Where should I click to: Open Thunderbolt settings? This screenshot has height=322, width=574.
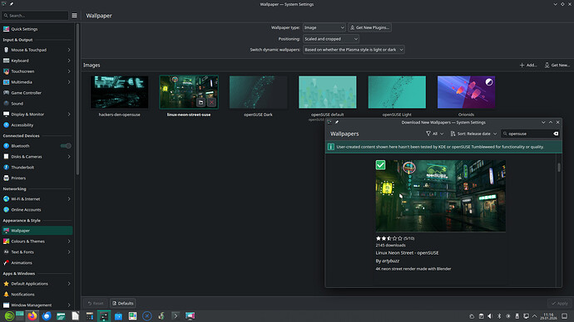[37, 167]
